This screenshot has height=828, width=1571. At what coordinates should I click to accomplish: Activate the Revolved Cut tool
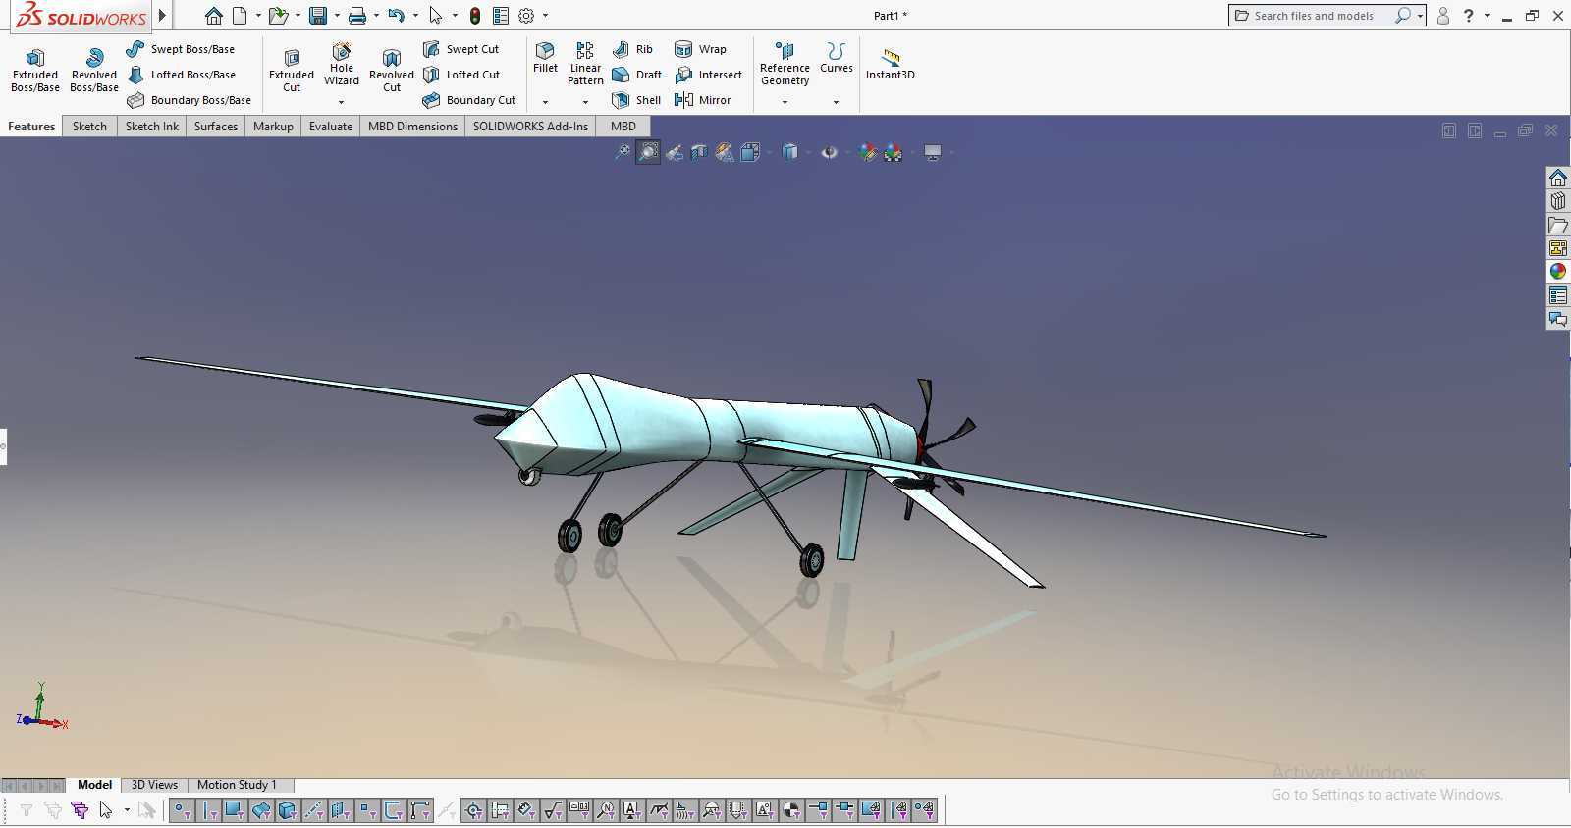pyautogui.click(x=392, y=70)
